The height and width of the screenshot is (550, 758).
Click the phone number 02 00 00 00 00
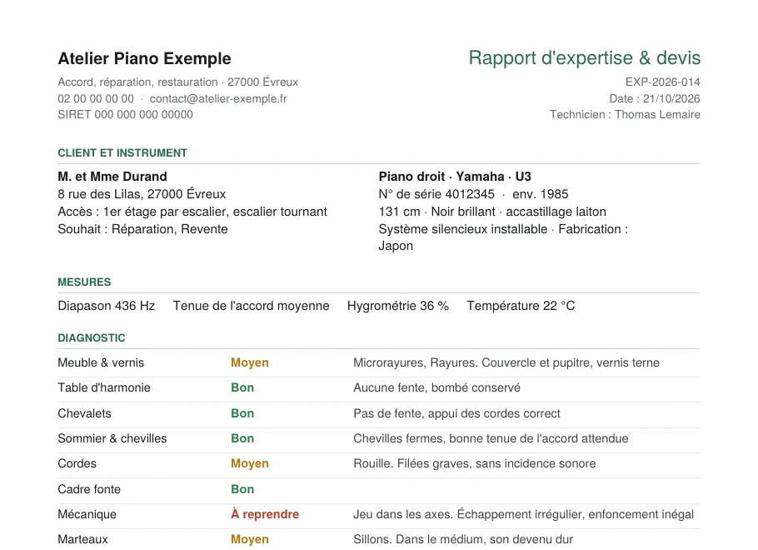(96, 98)
